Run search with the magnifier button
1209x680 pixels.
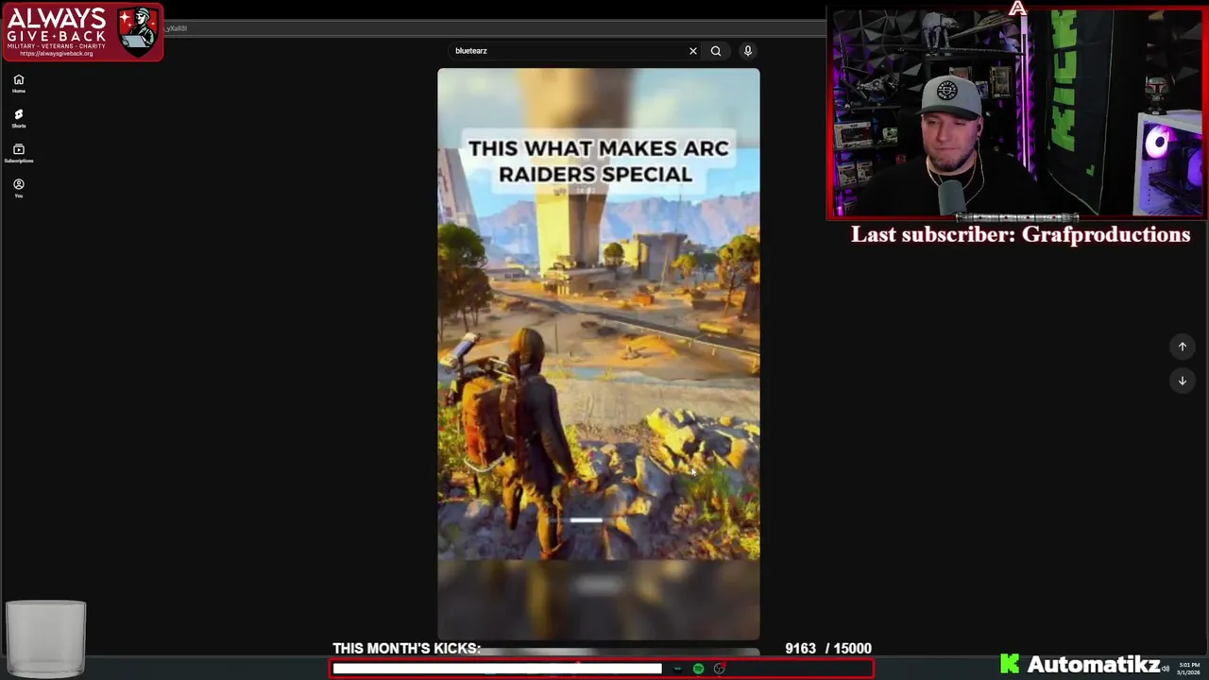(x=716, y=51)
